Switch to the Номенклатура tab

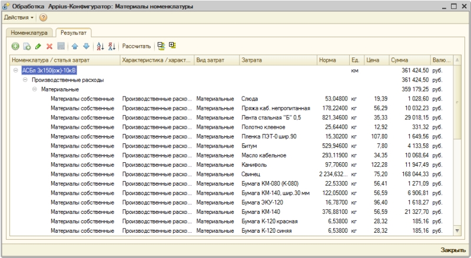tap(29, 33)
